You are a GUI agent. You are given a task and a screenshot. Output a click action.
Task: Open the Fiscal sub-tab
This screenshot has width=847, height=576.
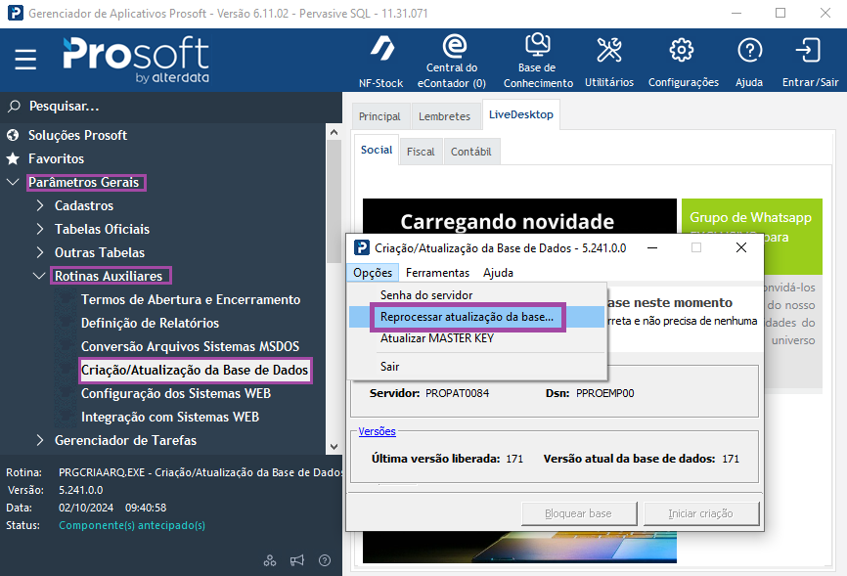pyautogui.click(x=421, y=152)
